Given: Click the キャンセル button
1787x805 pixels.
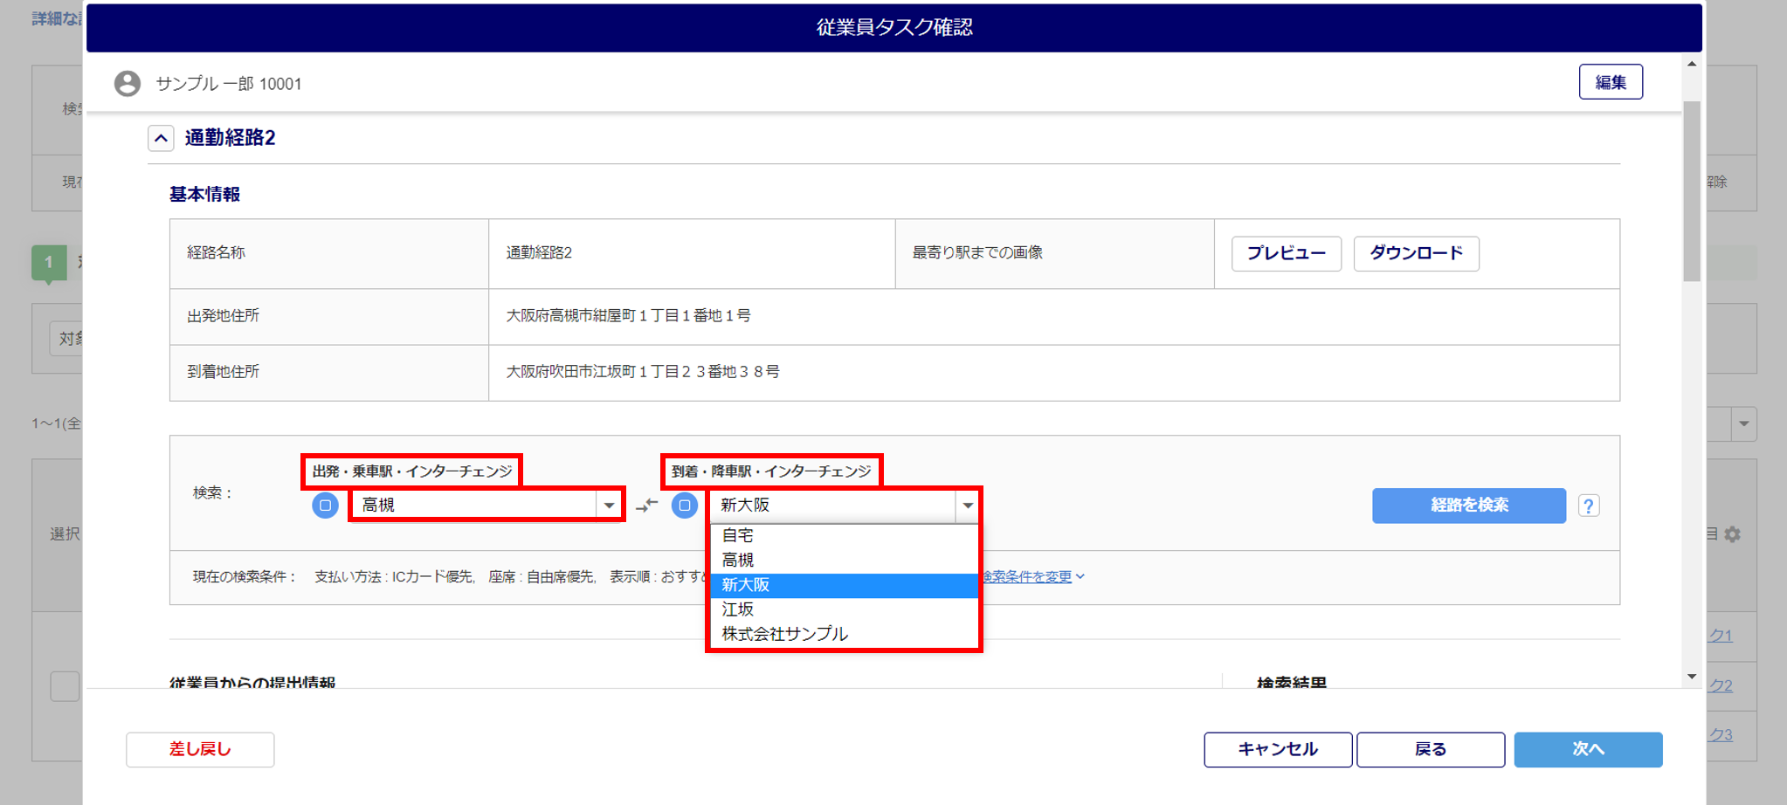Looking at the screenshot, I should (x=1278, y=749).
